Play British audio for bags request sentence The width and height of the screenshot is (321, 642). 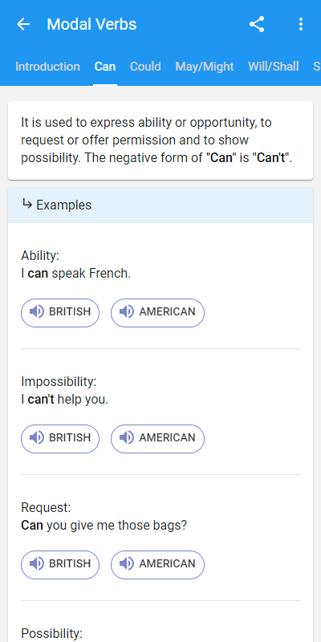tap(60, 565)
